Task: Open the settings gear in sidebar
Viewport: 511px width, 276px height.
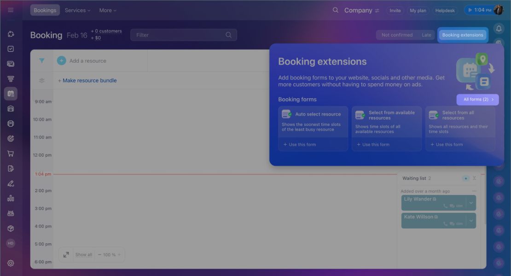Action: (x=11, y=263)
